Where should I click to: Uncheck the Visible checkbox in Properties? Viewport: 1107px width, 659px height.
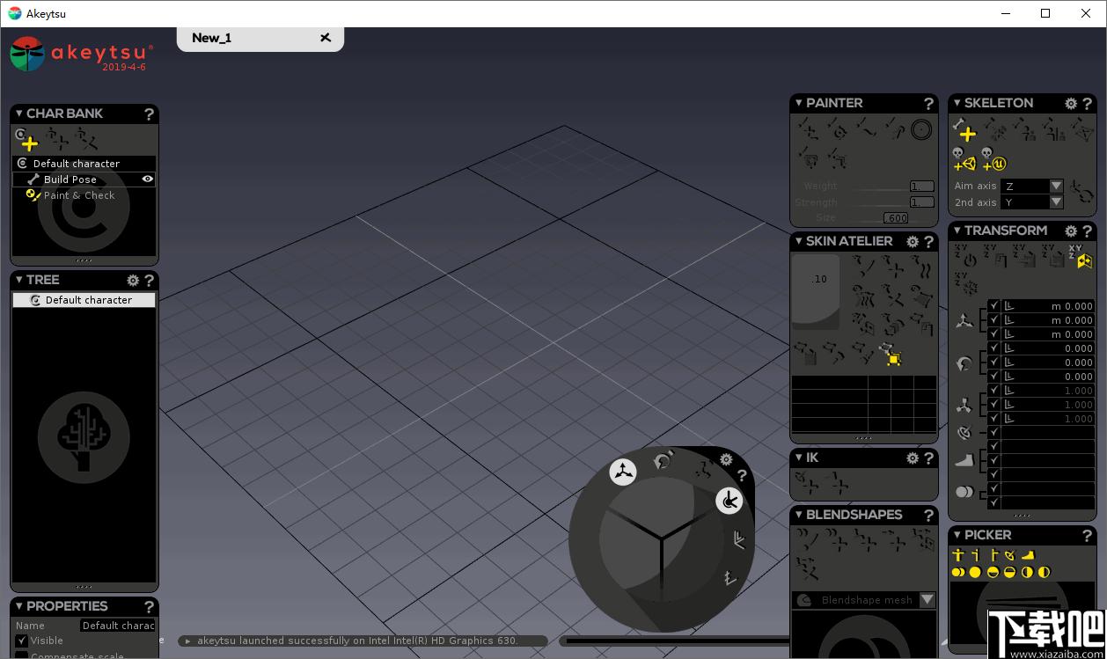[22, 641]
